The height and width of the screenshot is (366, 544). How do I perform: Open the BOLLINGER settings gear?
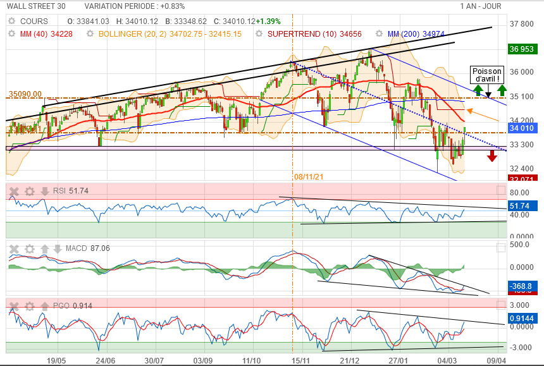coord(90,34)
